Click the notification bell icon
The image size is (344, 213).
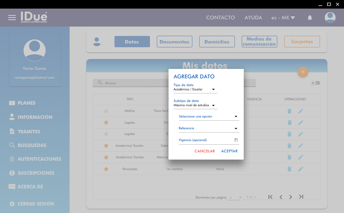(x=310, y=18)
